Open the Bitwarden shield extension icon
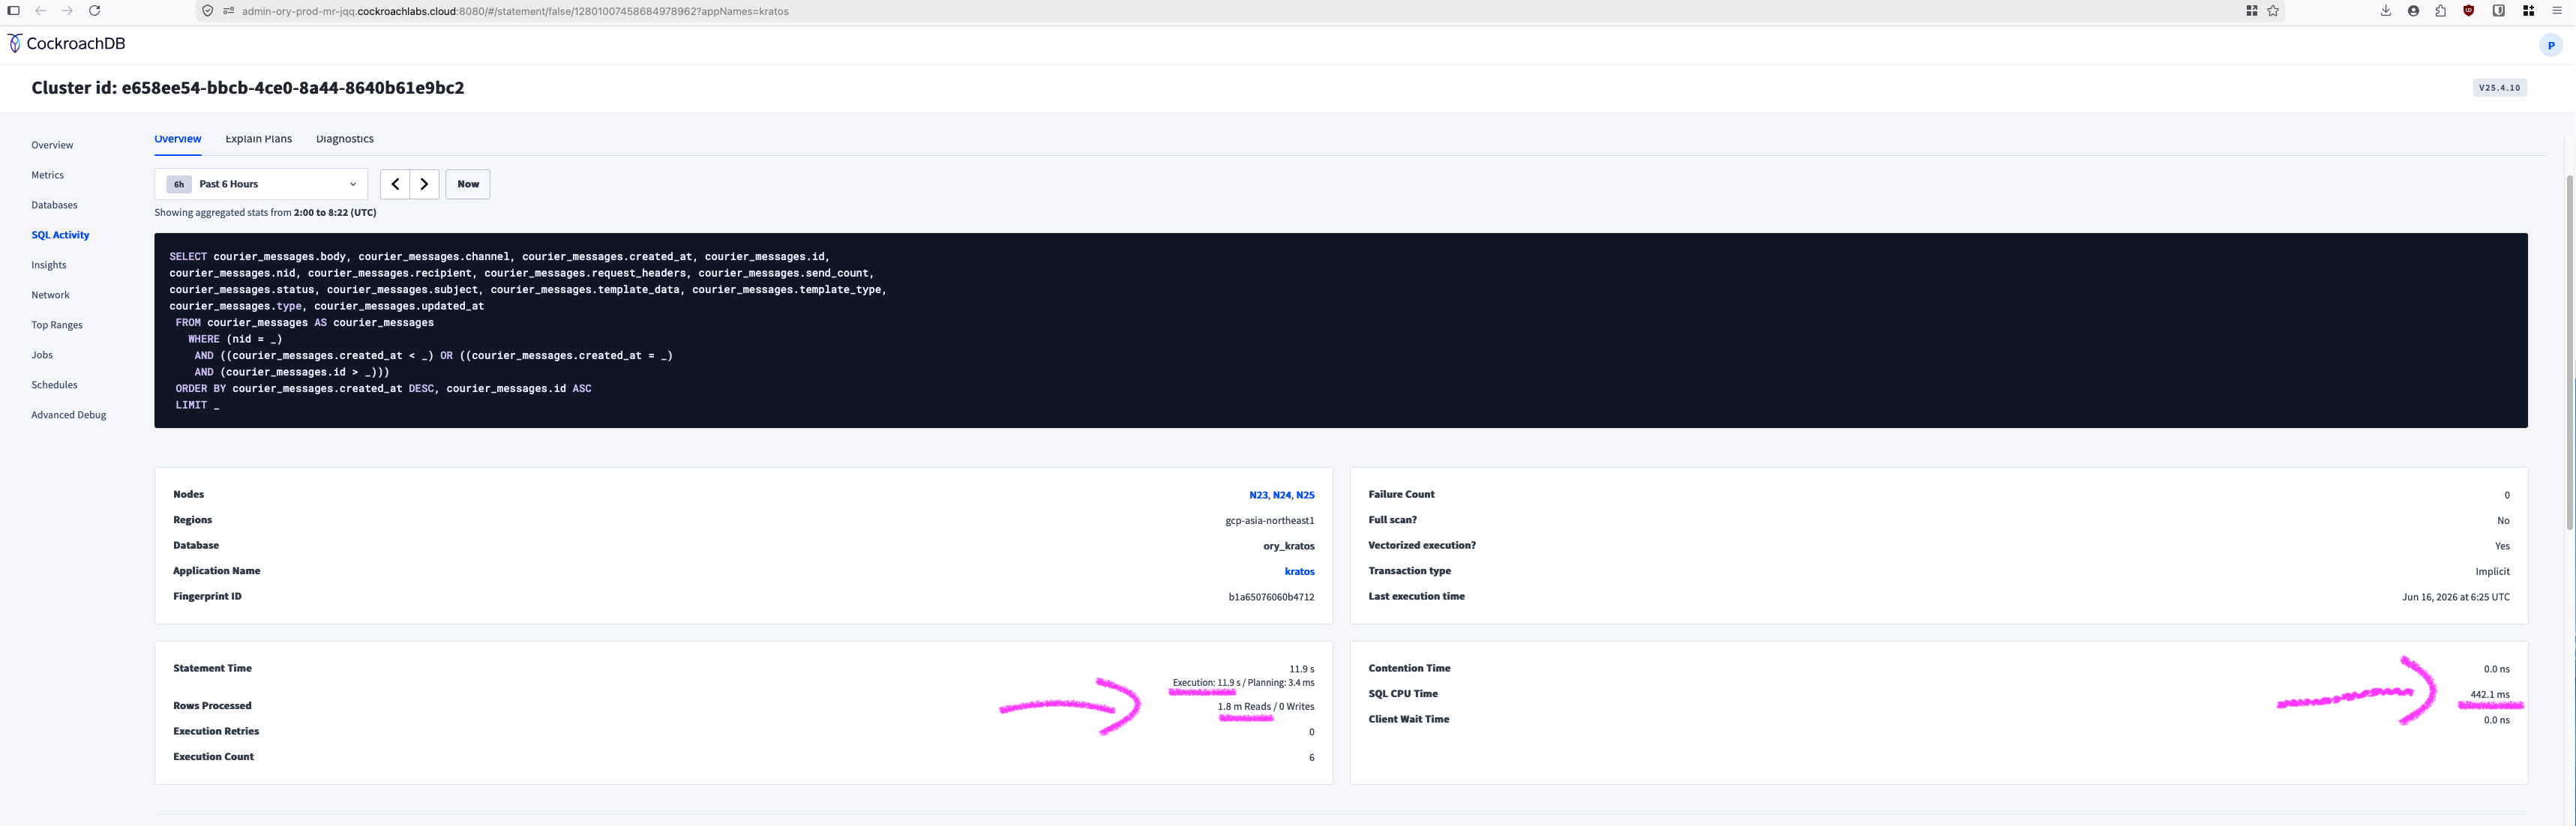The width and height of the screenshot is (2576, 826). 2498,11
